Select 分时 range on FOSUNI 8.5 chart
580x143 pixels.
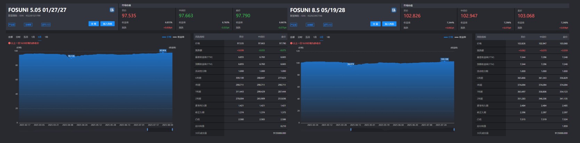pos(300,37)
